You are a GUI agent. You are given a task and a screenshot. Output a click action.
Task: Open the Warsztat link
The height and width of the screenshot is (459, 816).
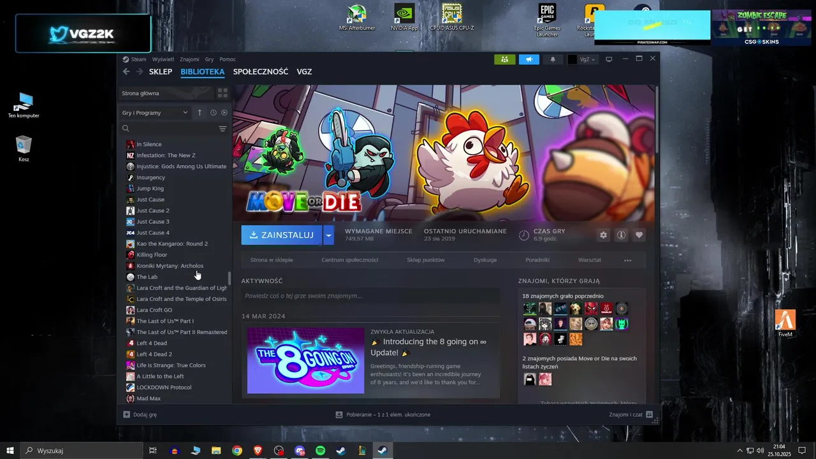click(x=590, y=260)
